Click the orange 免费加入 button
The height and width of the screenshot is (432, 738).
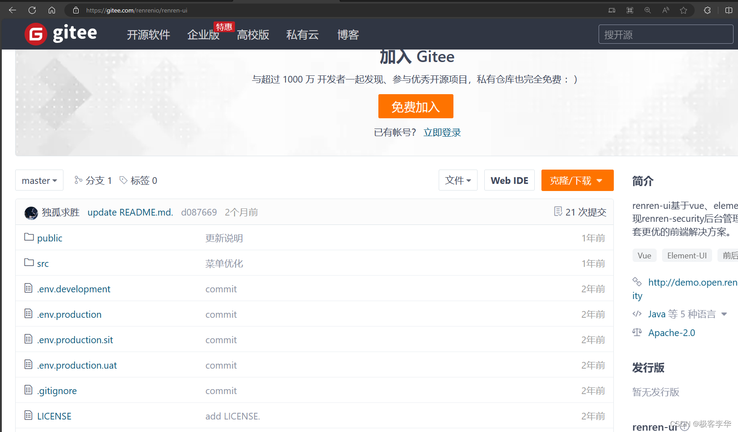click(x=416, y=106)
